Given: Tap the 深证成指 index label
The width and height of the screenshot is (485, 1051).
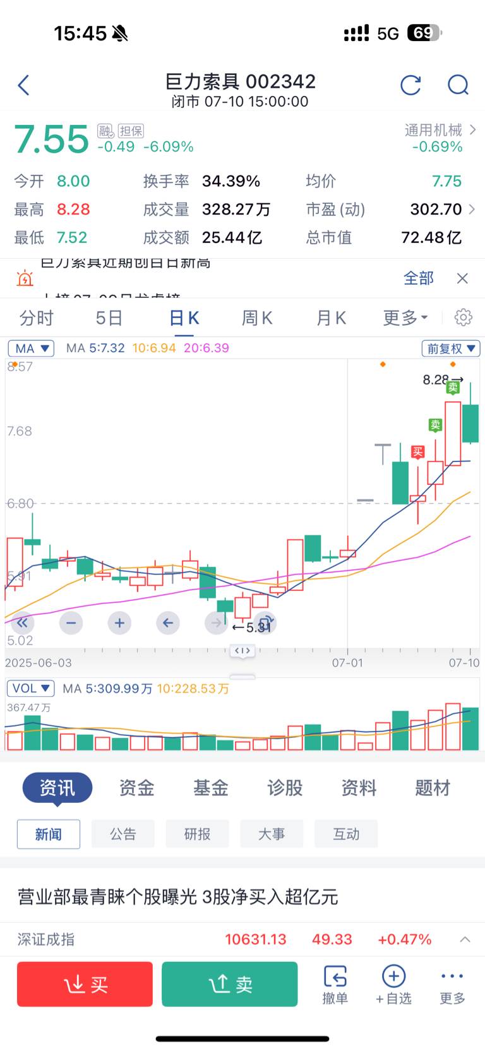Looking at the screenshot, I should (x=46, y=939).
